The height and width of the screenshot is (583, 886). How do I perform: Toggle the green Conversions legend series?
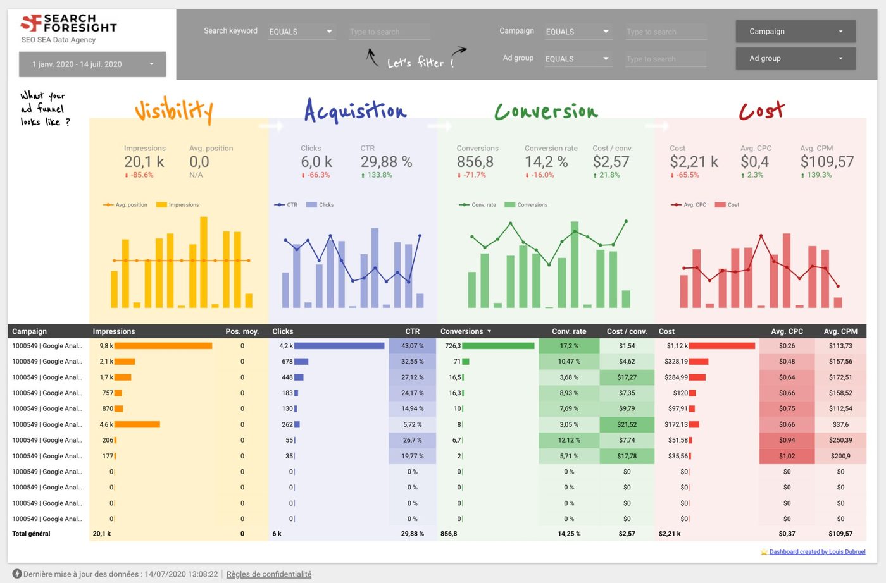tap(526, 205)
